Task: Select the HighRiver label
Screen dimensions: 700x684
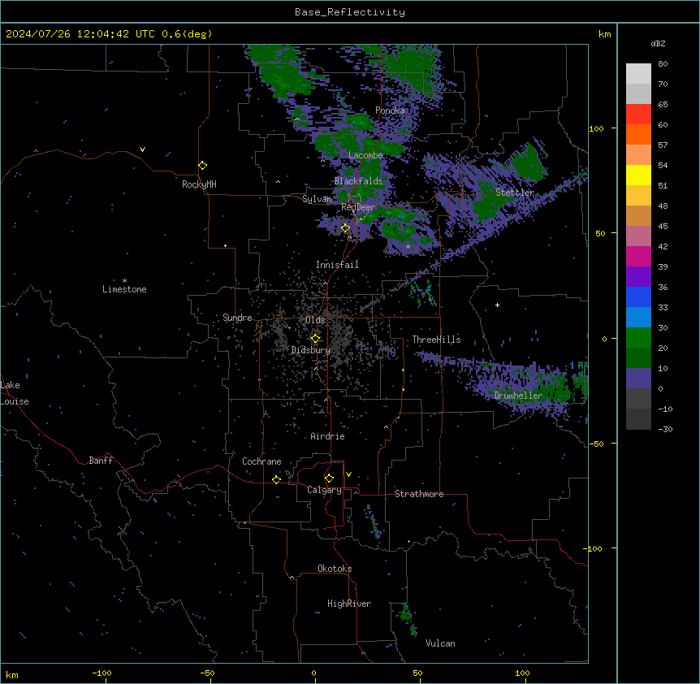Action: click(349, 604)
